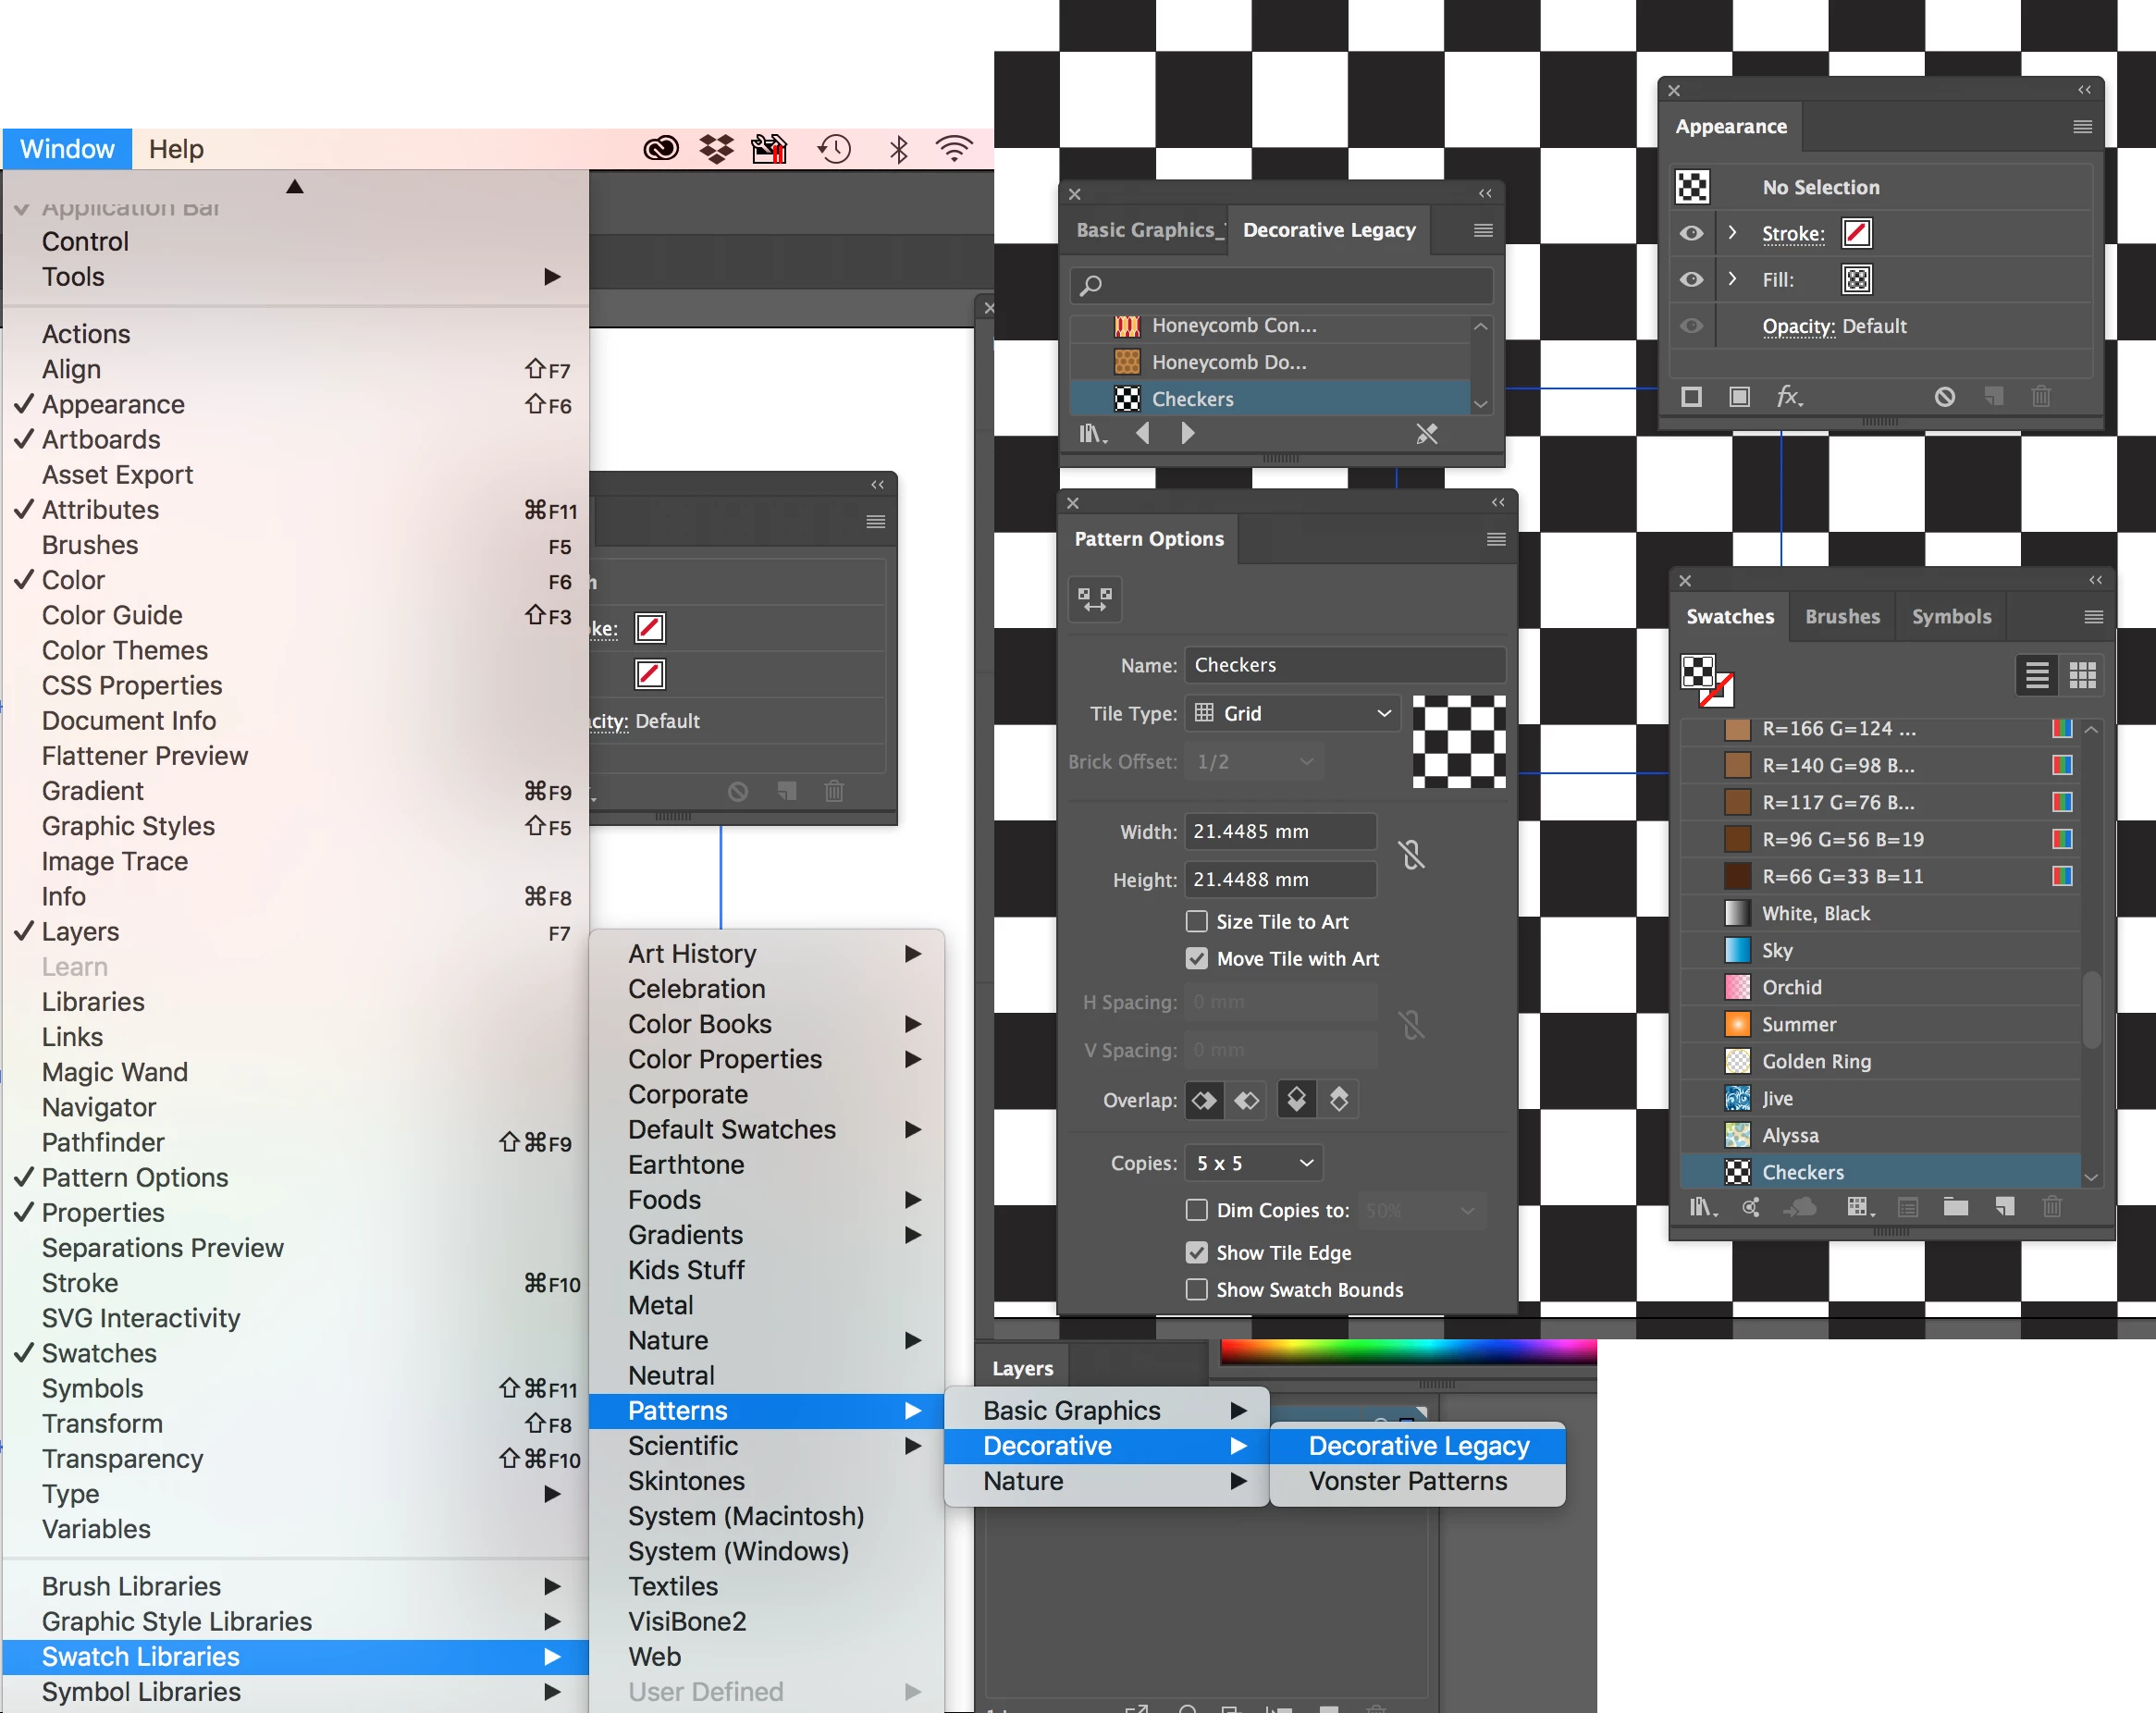Open the Copies 5 x 5 dropdown

1253,1163
